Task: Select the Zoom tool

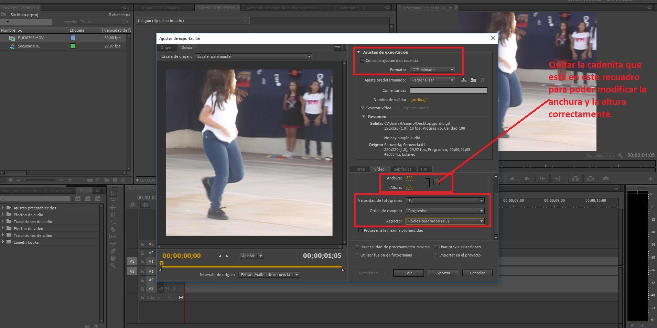Action: point(113,265)
